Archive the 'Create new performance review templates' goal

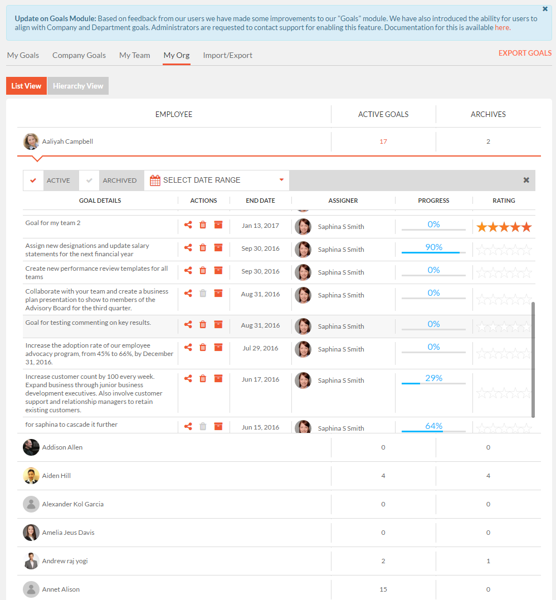tap(218, 271)
